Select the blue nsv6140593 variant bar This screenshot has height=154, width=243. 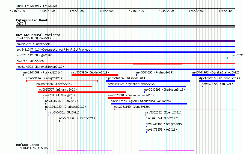[126, 69]
